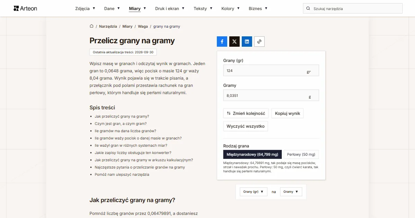Go to Najczęstsze pytania o przeliczanie granów
Image resolution: width=415 pixels, height=218 pixels.
(140, 167)
